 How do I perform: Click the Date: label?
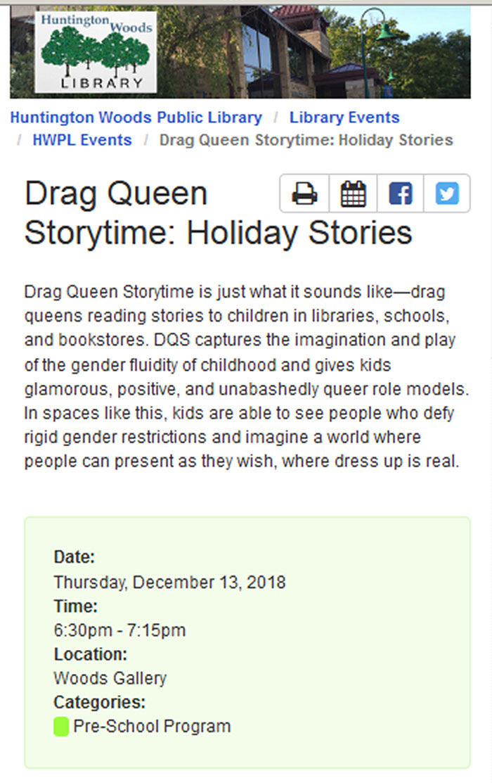pos(74,556)
